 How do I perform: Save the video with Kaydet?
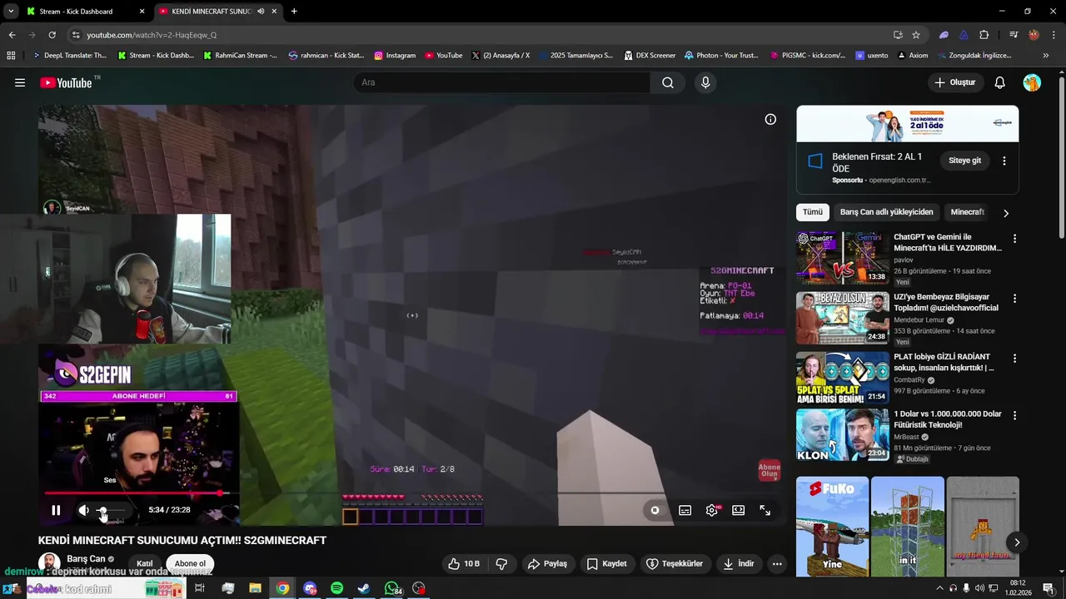pyautogui.click(x=606, y=563)
